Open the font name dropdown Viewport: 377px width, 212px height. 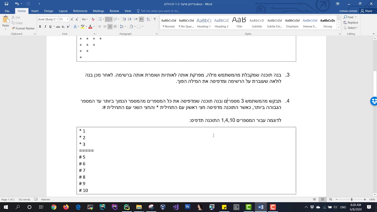point(57,19)
